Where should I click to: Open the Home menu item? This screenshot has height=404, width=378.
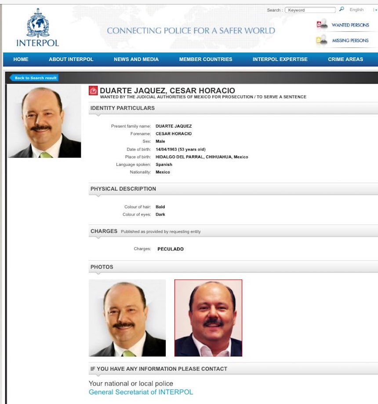pos(21,59)
